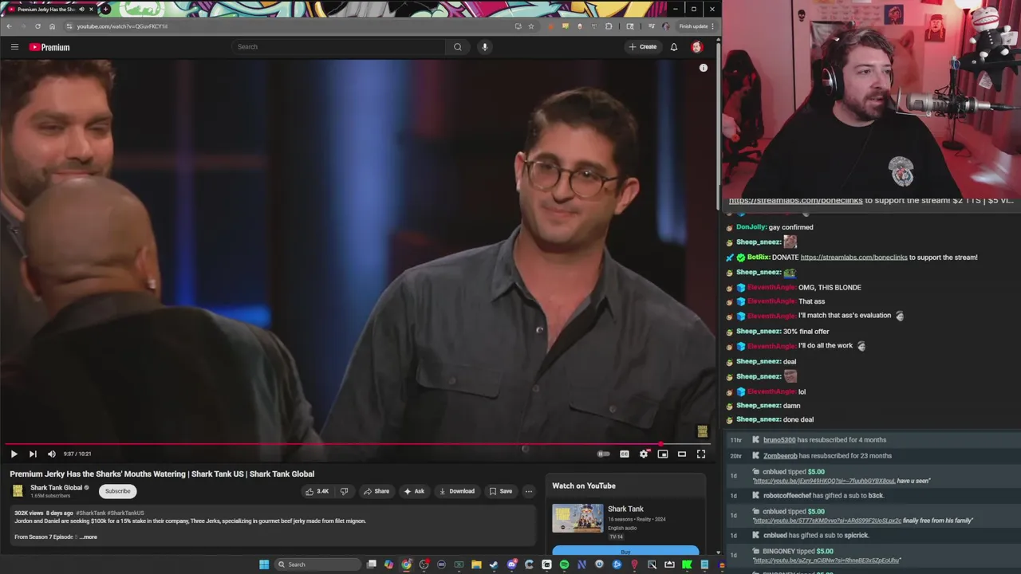Viewport: 1021px width, 574px height.
Task: Dislike the Shark Tank video
Action: tap(344, 491)
